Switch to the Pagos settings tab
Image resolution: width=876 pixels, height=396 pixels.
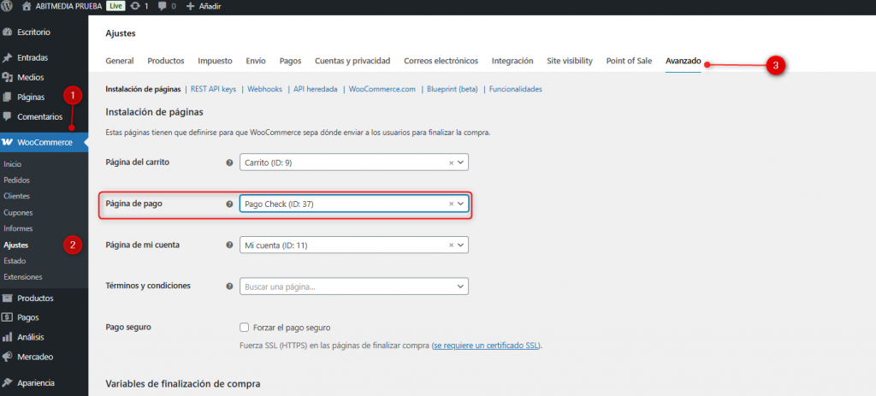(x=290, y=61)
